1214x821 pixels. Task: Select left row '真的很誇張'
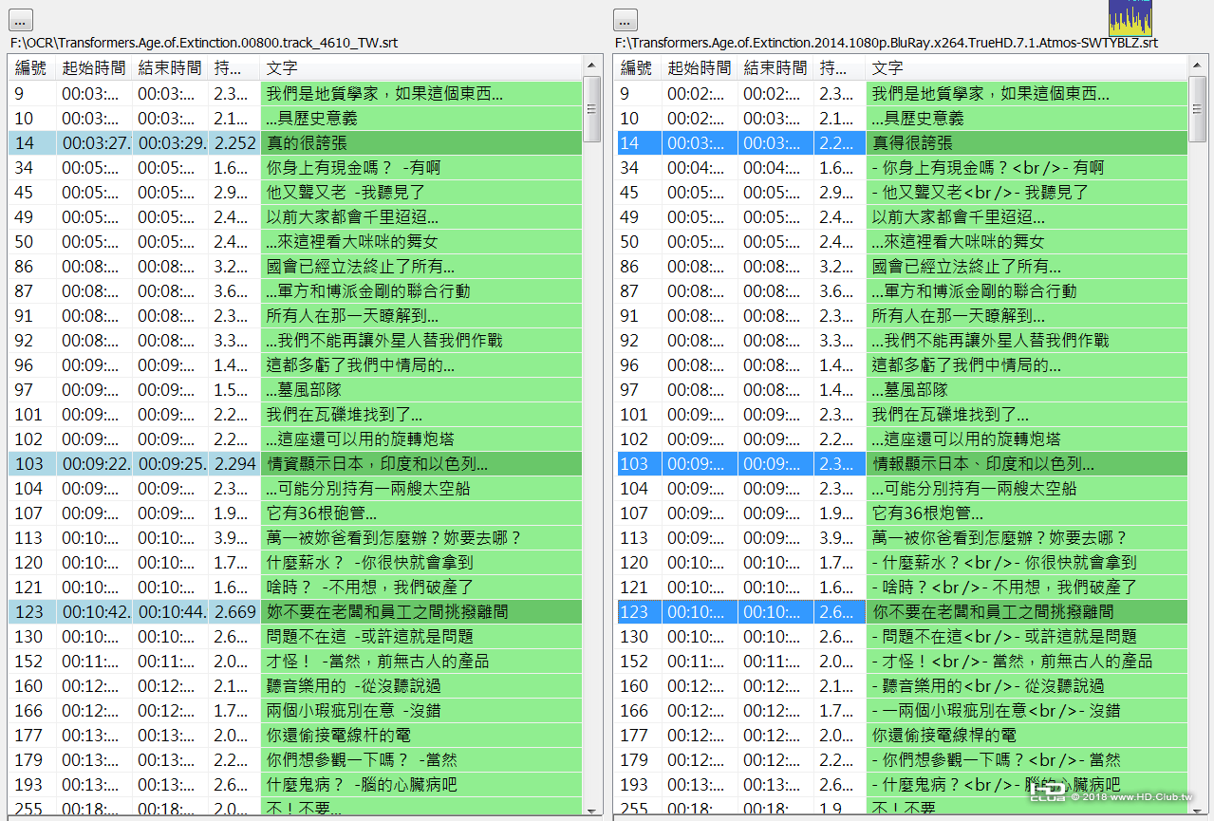pos(295,142)
